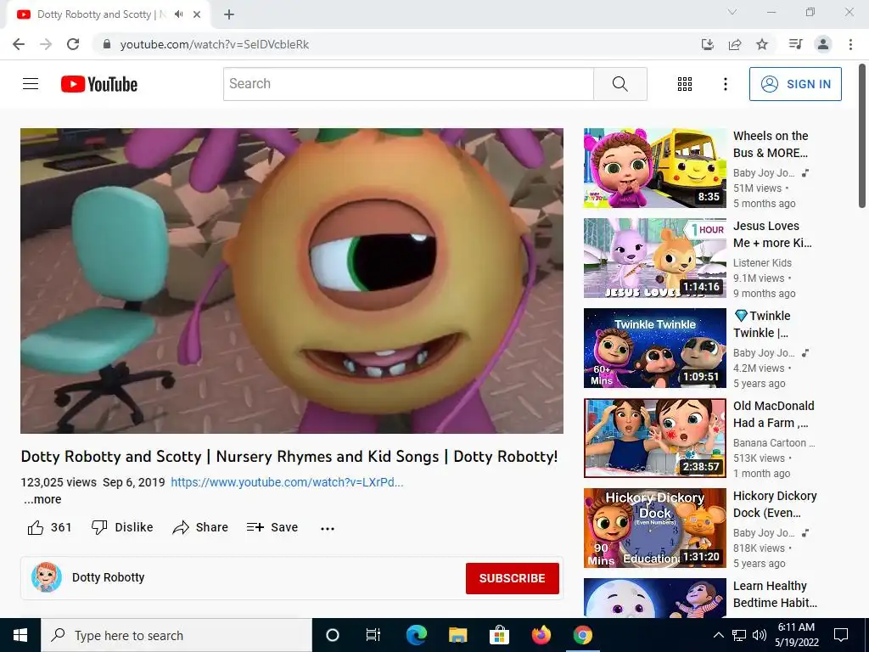Open the Chrome profile avatar
This screenshot has height=652, width=869.
[823, 44]
